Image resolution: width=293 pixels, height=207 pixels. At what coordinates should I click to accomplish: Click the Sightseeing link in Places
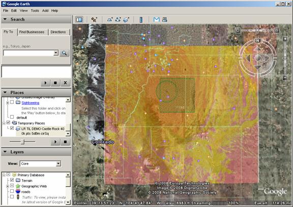(x=31, y=103)
